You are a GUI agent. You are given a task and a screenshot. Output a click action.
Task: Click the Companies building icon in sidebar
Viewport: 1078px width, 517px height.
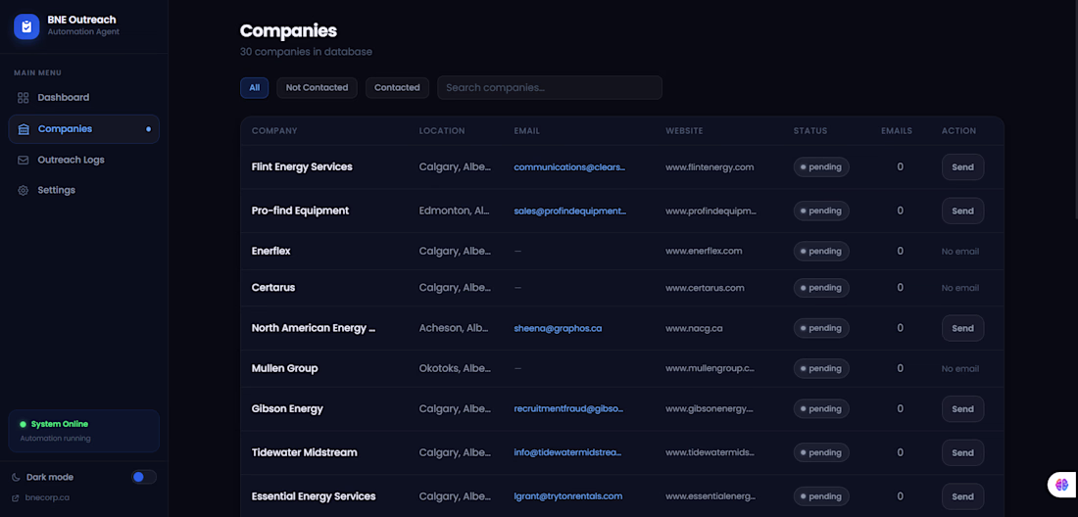point(24,129)
